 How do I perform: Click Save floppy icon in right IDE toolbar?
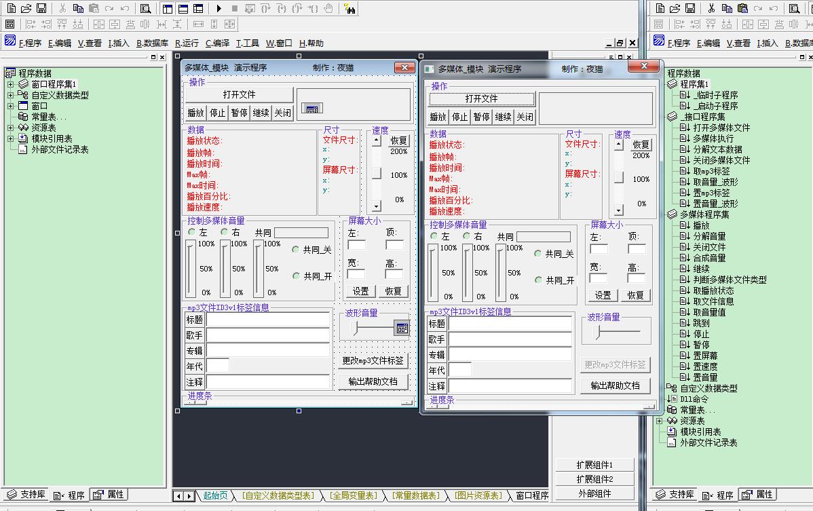coord(690,8)
